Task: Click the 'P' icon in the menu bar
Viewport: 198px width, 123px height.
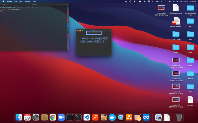Action: (x=135, y=1)
